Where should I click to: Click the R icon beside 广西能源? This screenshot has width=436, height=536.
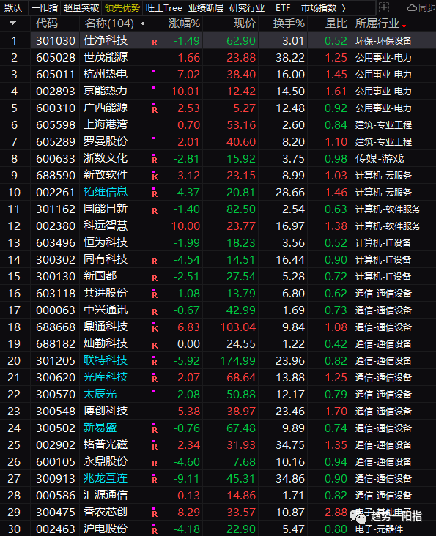(x=155, y=110)
